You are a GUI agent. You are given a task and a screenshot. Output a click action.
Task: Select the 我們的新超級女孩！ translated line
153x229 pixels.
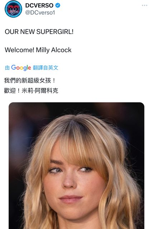pos(30,81)
